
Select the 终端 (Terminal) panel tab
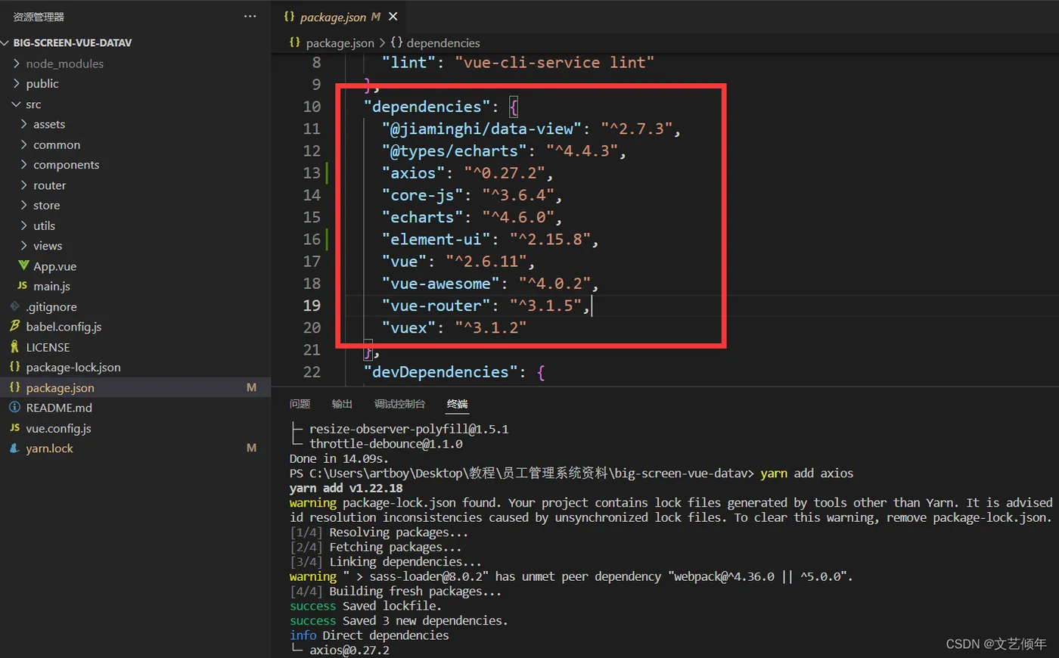(457, 404)
